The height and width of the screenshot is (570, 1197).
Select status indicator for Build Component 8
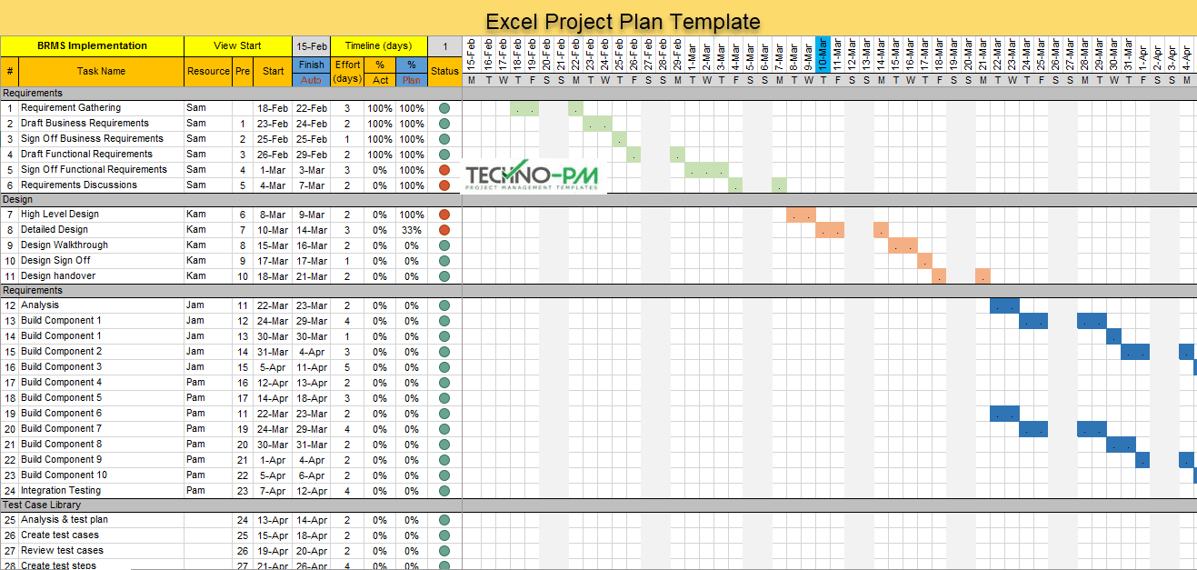(444, 445)
